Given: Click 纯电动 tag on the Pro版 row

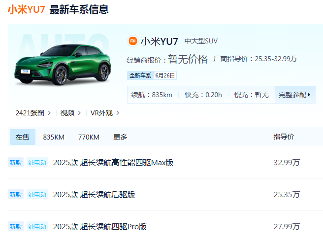Looking at the screenshot, I should 37,227.
